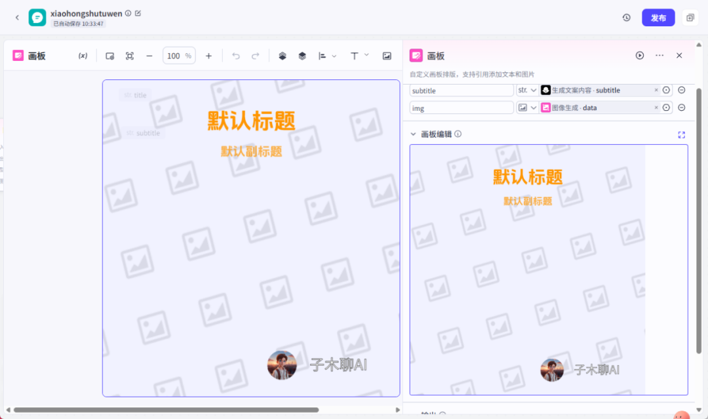The width and height of the screenshot is (708, 419).
Task: Run the 画板 node with play icon
Action: (x=640, y=55)
